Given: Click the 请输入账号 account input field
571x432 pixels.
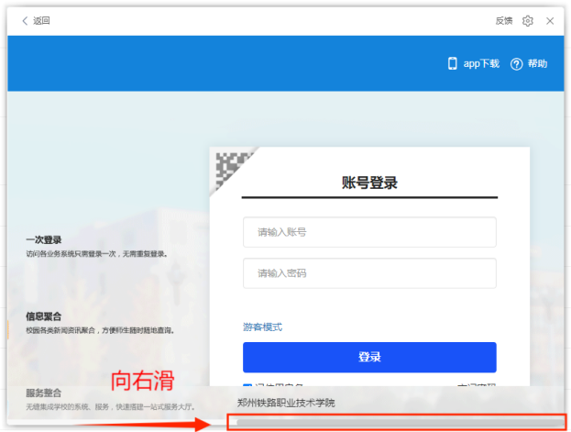Looking at the screenshot, I should (369, 232).
